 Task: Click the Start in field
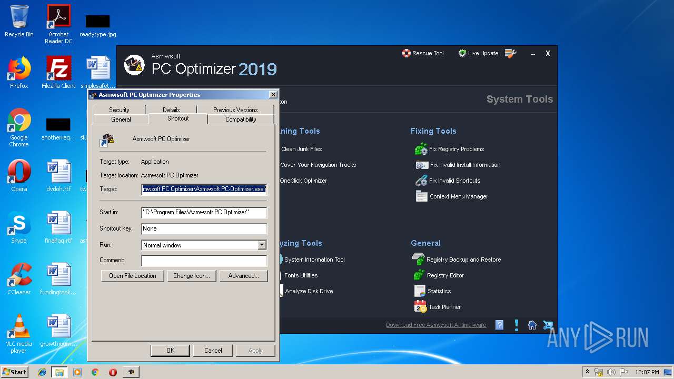click(204, 212)
